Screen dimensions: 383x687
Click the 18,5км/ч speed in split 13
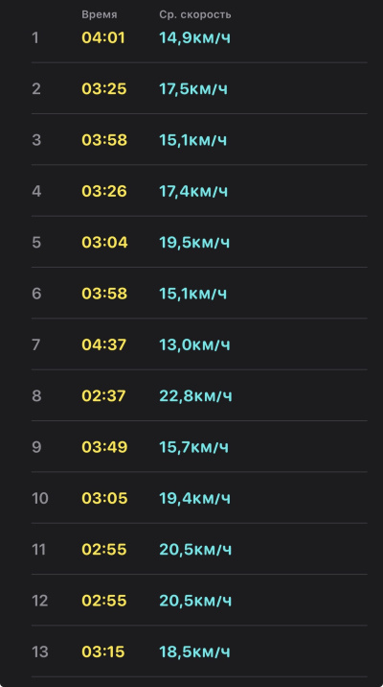(194, 651)
